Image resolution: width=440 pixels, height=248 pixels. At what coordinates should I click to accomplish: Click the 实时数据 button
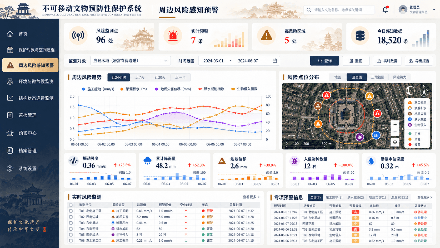[387, 61]
